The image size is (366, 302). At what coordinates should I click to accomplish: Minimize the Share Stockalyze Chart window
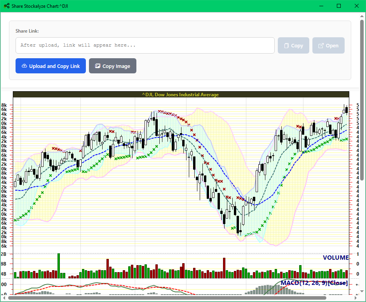click(x=321, y=6)
